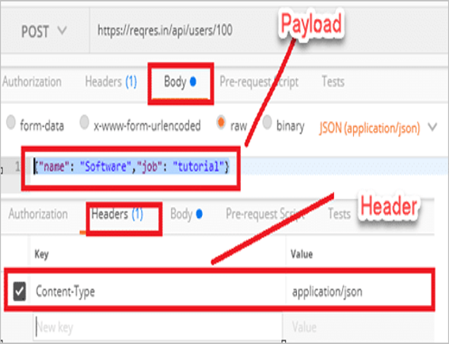Viewport: 449px width, 344px height.
Task: Click the New key input field
Action: [158, 327]
